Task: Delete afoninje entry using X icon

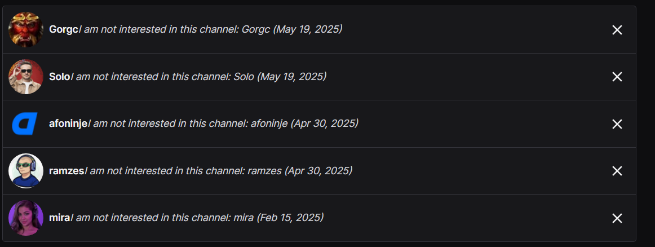Action: (x=617, y=124)
